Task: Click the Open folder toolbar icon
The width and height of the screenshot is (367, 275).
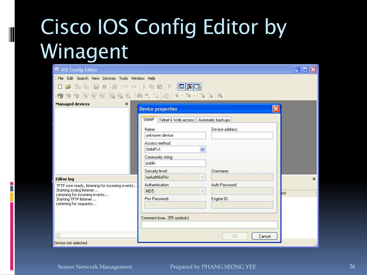Action: 68,87
